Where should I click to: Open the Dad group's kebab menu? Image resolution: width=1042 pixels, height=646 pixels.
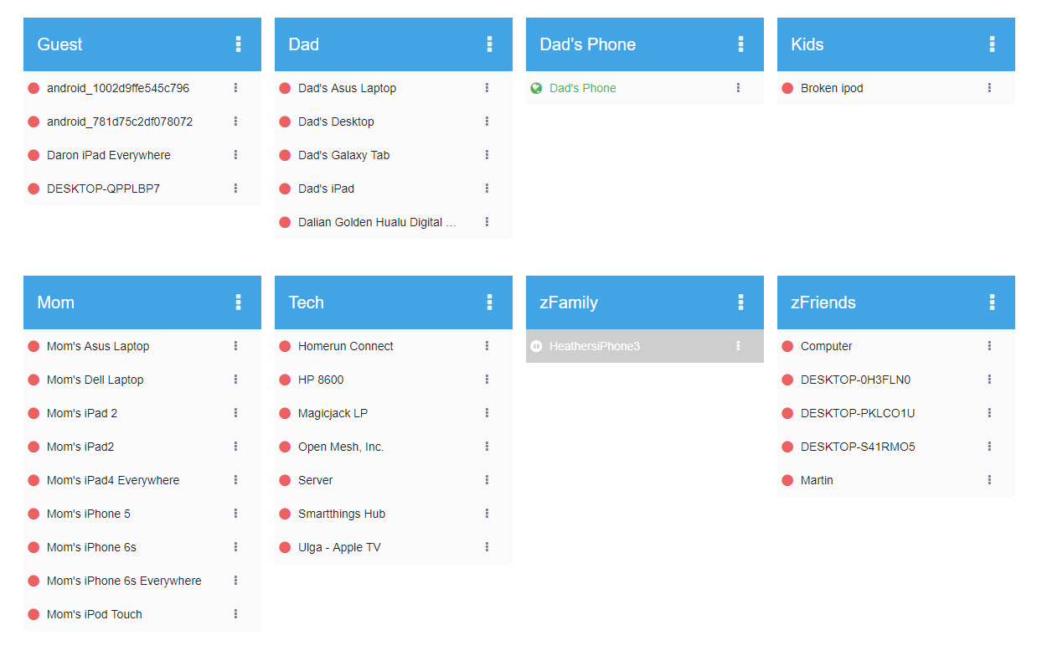click(490, 44)
